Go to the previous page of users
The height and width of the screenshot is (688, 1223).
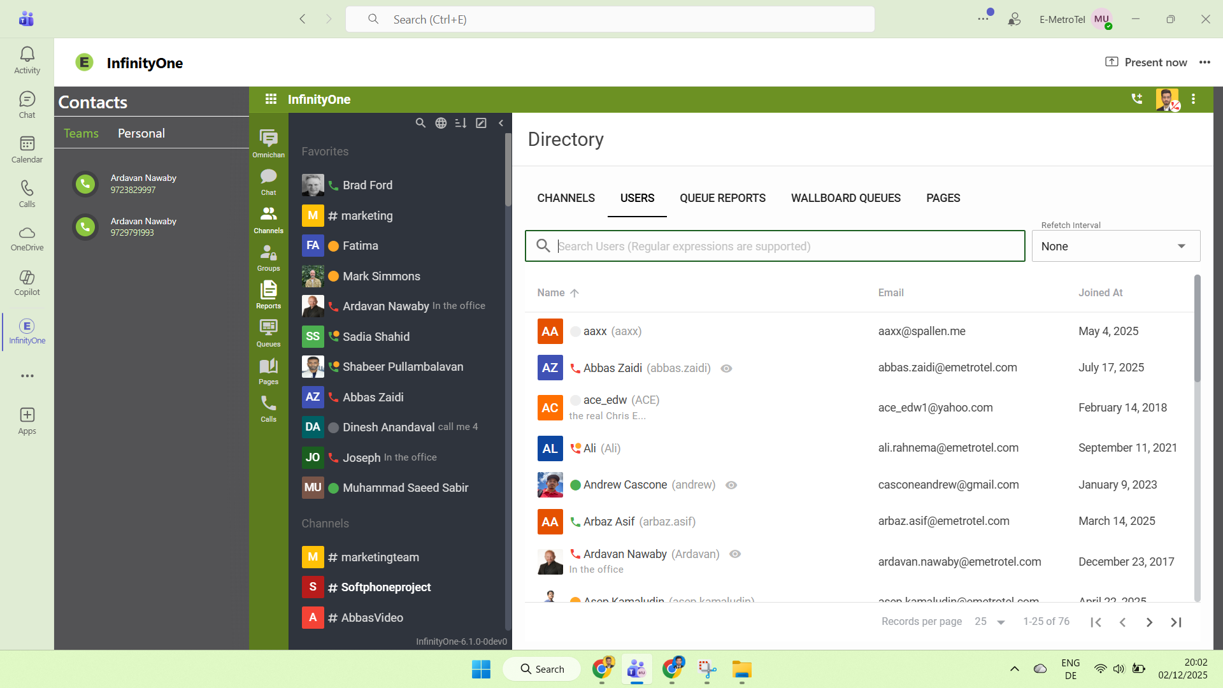click(1122, 622)
